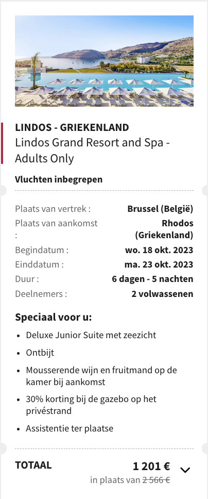Select the Lindos Grand Resort and Spa title
Viewport: 208px width, 499px height.
[x=92, y=150]
